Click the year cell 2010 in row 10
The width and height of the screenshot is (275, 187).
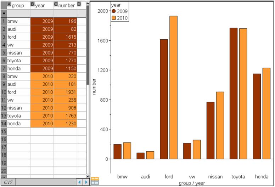click(x=42, y=92)
